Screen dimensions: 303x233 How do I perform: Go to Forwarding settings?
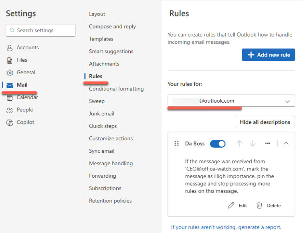(103, 176)
